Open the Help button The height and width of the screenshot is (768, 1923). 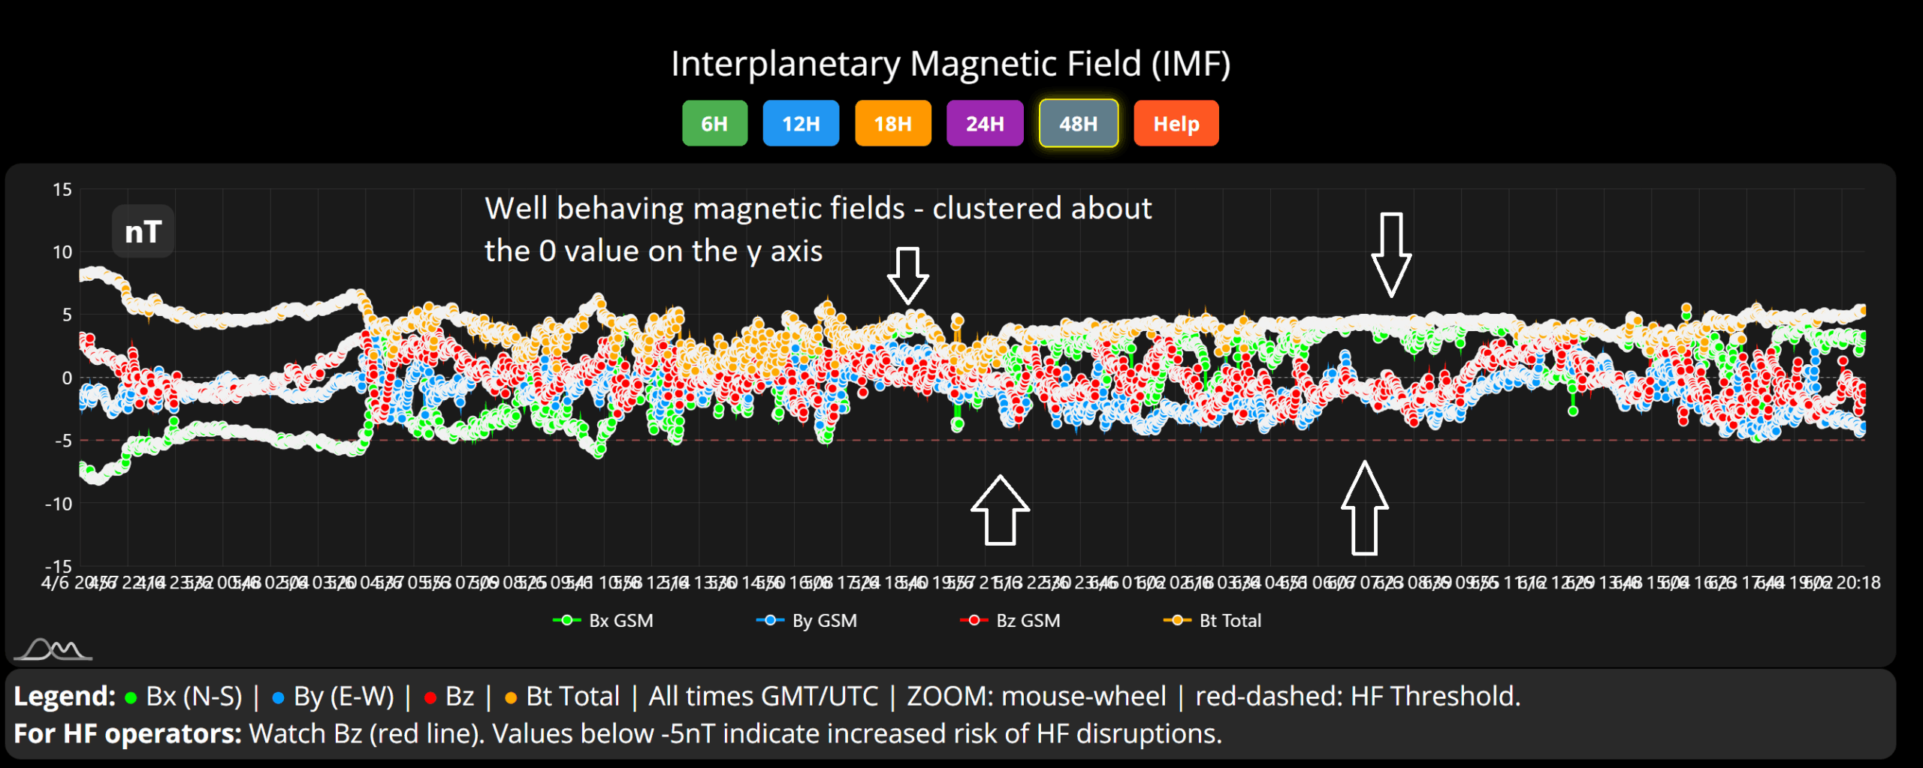[x=1176, y=124]
